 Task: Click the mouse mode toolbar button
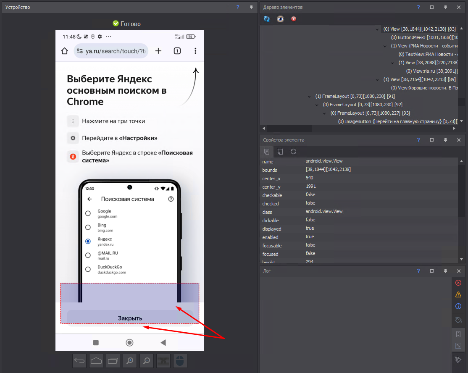point(180,361)
